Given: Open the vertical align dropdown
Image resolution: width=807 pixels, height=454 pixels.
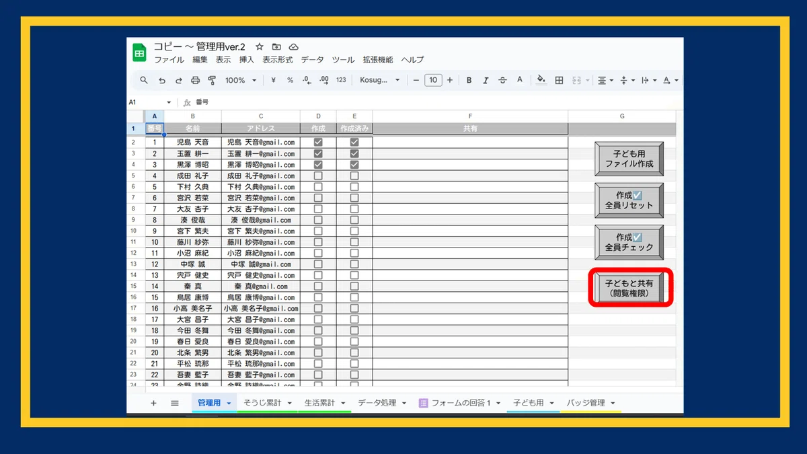Looking at the screenshot, I should [x=627, y=80].
